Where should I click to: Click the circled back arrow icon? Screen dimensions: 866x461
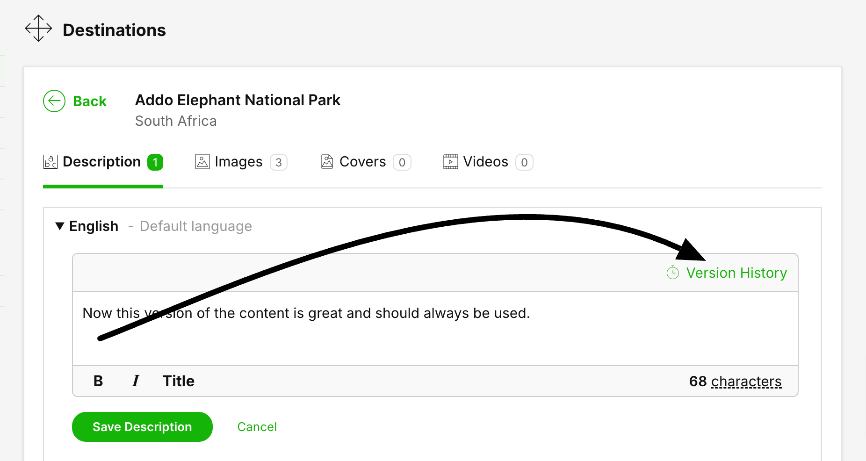tap(54, 101)
